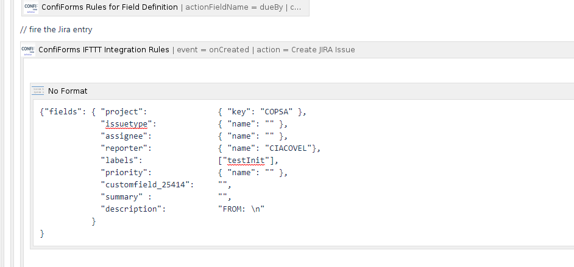This screenshot has width=574, height=267.
Task: Click the final closing brace of JSON
Action: tap(42, 234)
